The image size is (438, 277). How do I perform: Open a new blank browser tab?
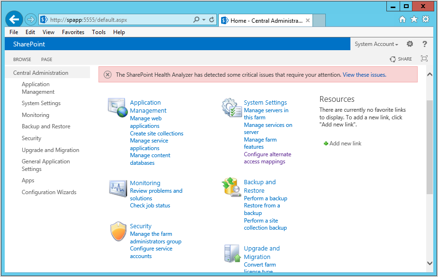click(319, 20)
